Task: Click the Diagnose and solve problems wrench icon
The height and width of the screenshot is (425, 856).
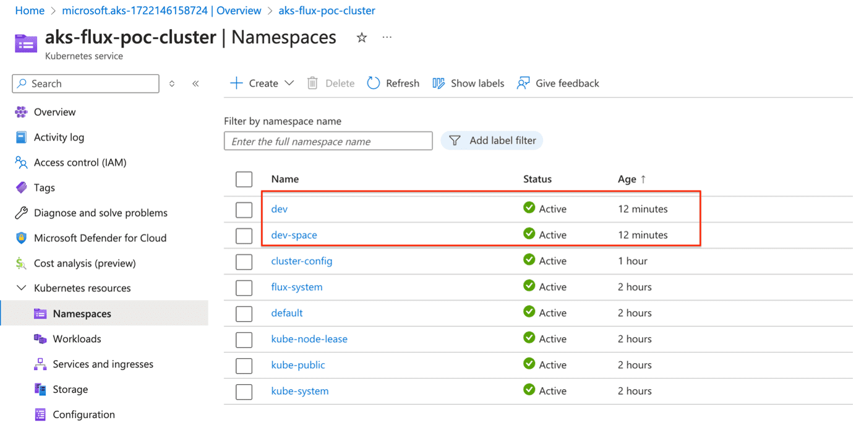Action: pos(22,213)
